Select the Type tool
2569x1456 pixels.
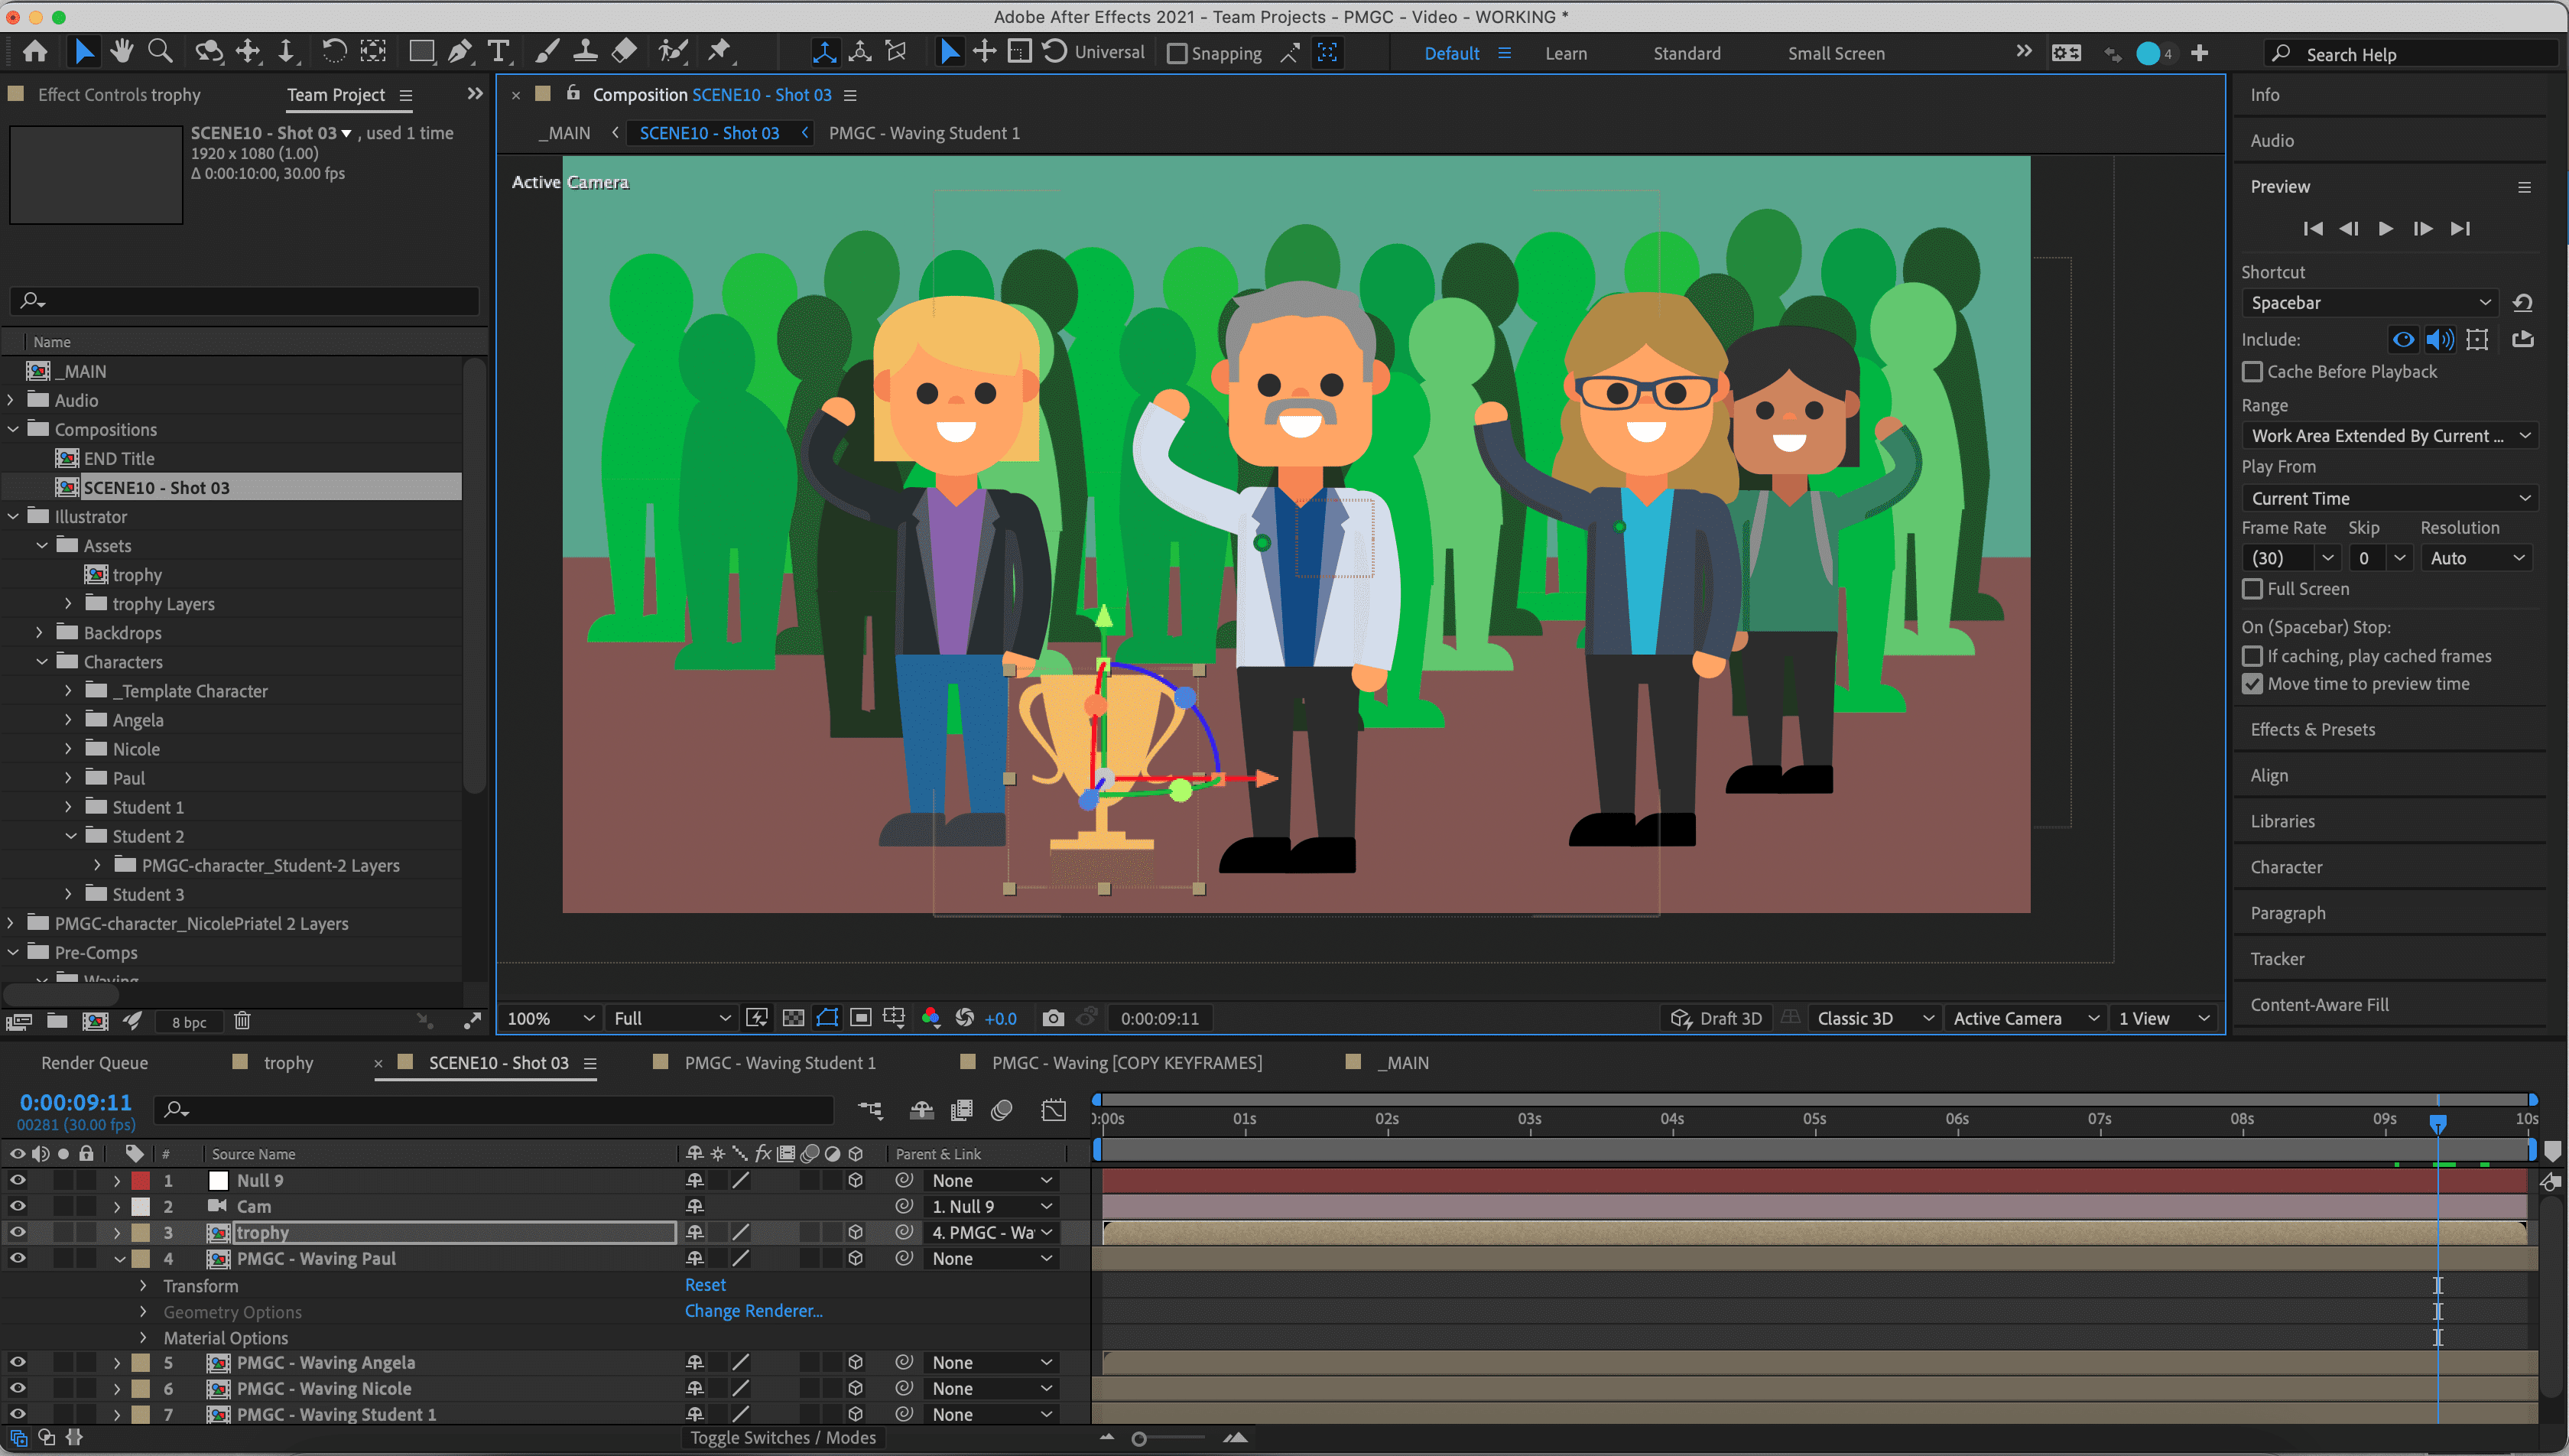(498, 52)
